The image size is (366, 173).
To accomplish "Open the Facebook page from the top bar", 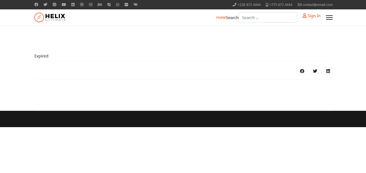I will tap(36, 5).
